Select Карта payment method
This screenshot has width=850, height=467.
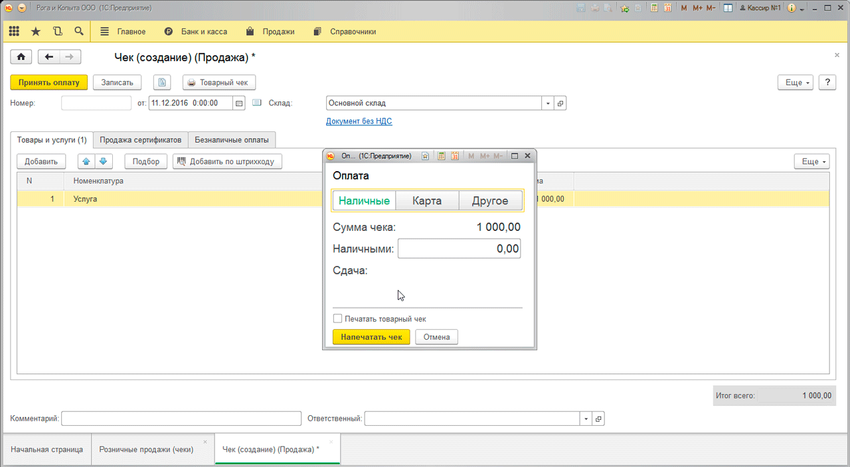pyautogui.click(x=427, y=201)
